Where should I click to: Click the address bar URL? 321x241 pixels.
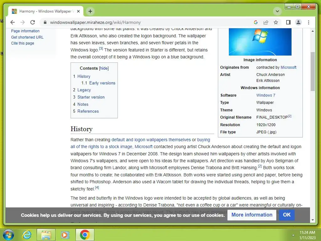(95, 22)
